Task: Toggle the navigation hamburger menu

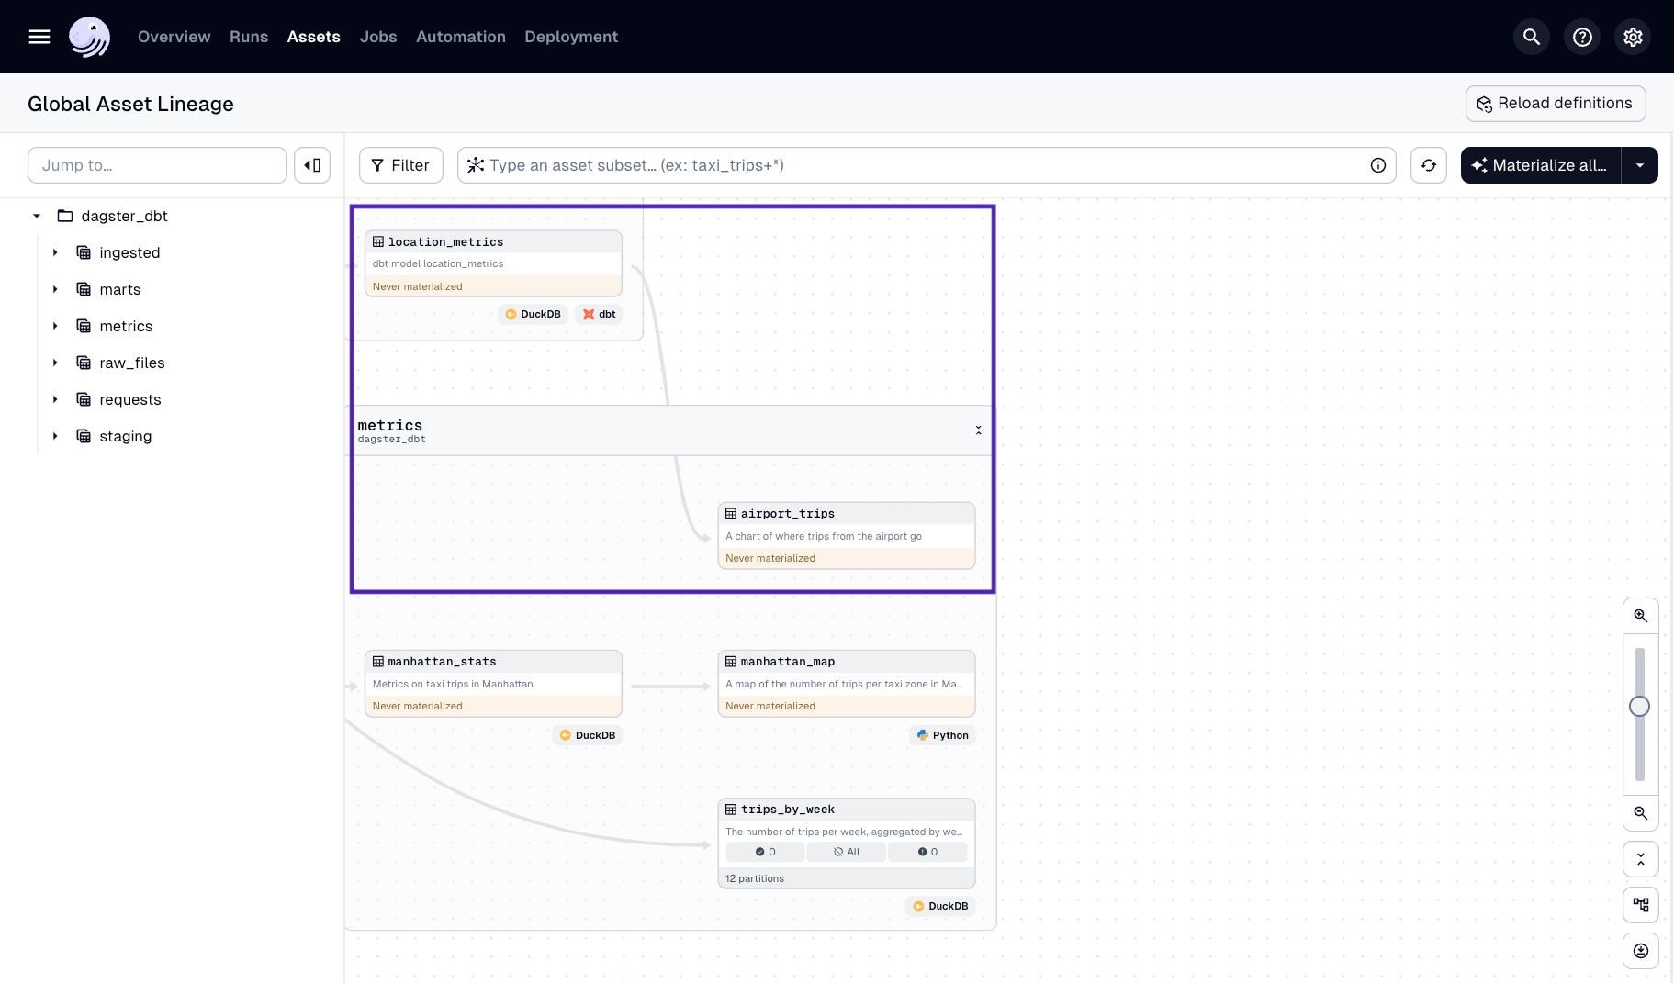Action: [39, 37]
